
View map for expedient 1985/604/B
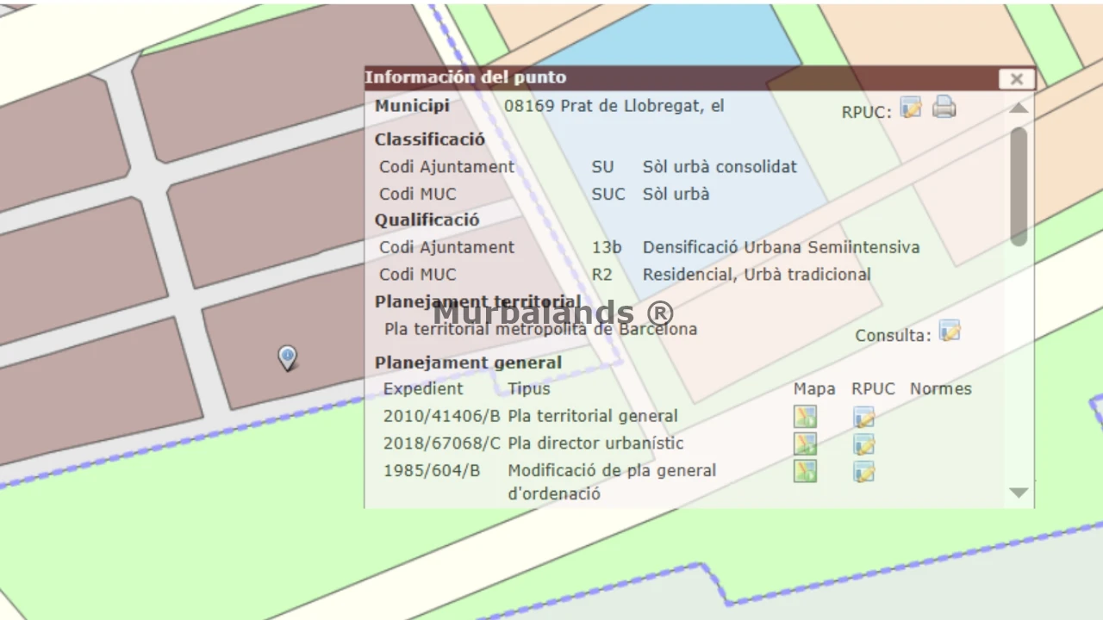click(805, 472)
